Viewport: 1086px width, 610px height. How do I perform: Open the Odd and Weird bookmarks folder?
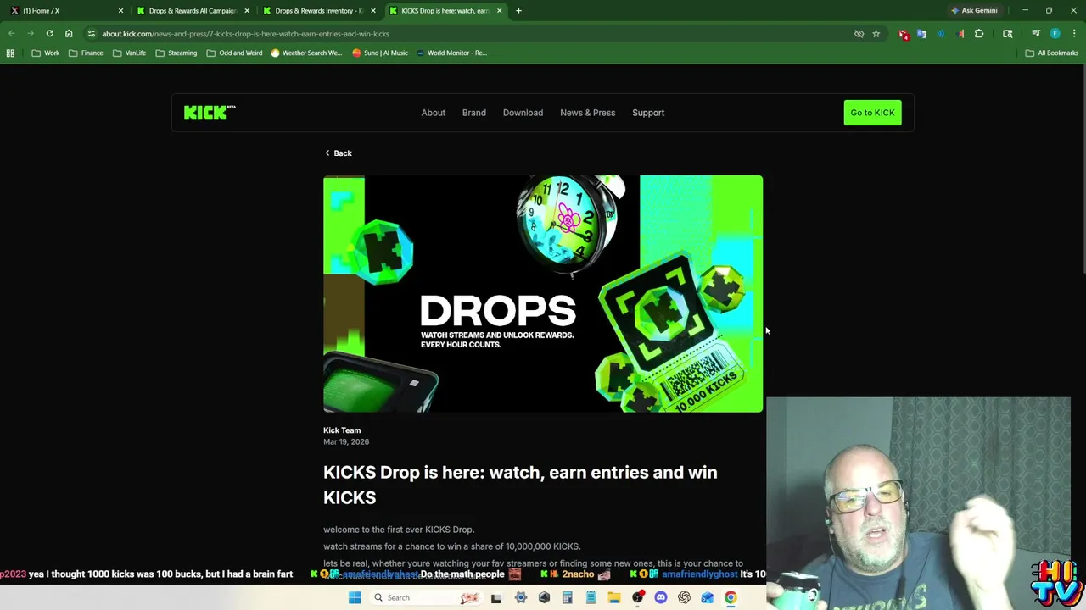pyautogui.click(x=234, y=53)
